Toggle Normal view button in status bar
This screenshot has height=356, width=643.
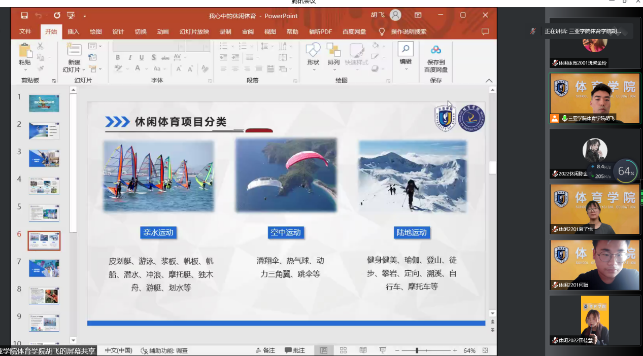click(x=323, y=350)
